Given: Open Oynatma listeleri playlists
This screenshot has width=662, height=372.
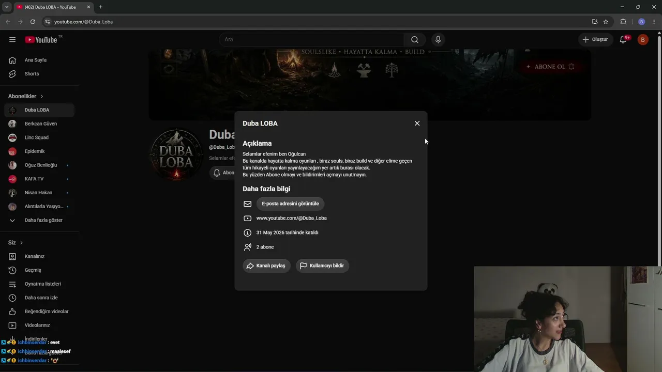Looking at the screenshot, I should tap(39, 284).
